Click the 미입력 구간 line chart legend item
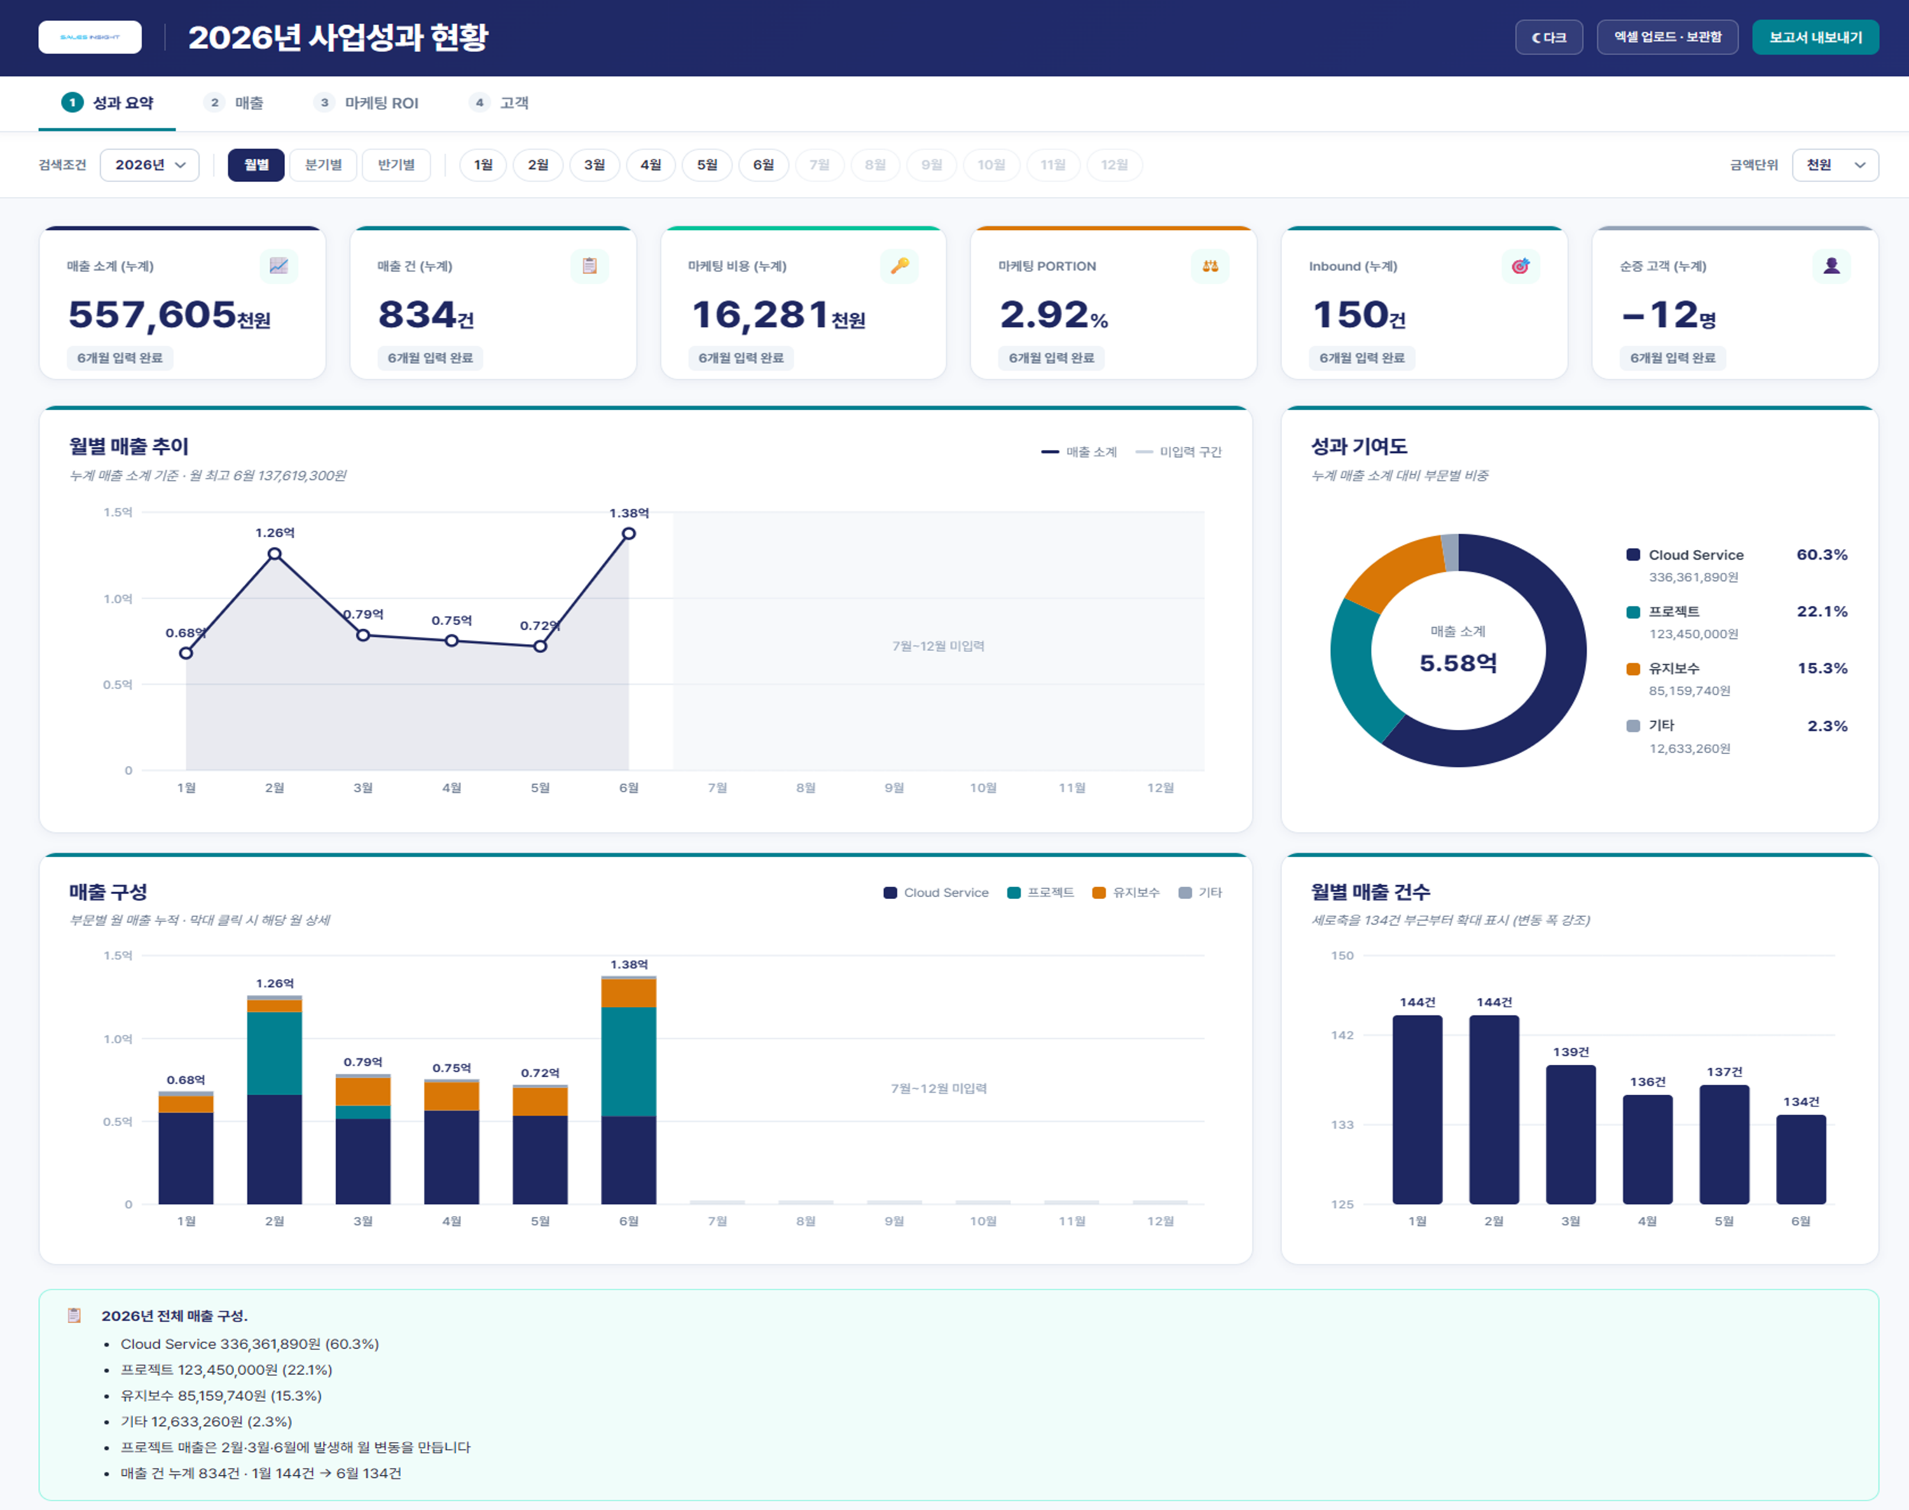This screenshot has width=1909, height=1510. coord(1178,452)
